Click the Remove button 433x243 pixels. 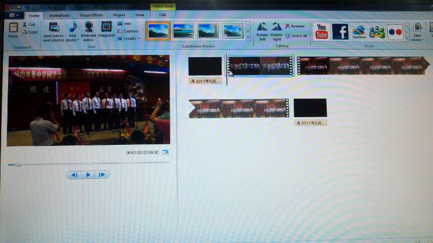295,27
